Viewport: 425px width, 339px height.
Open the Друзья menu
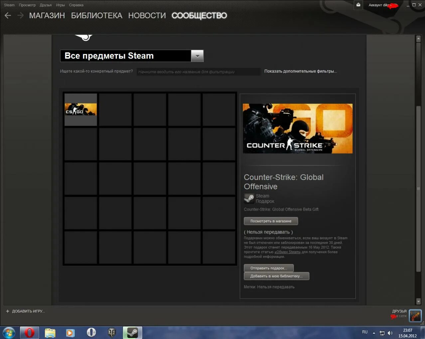coord(46,5)
